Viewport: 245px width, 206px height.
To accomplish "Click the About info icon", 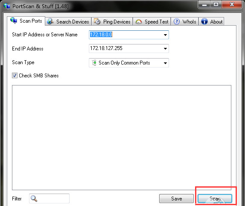I will [204, 21].
